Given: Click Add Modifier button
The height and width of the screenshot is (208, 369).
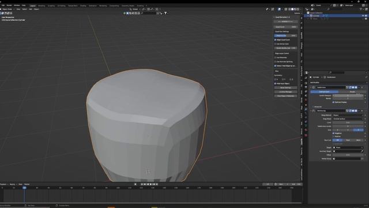Looking at the screenshot, I should coord(315,83).
